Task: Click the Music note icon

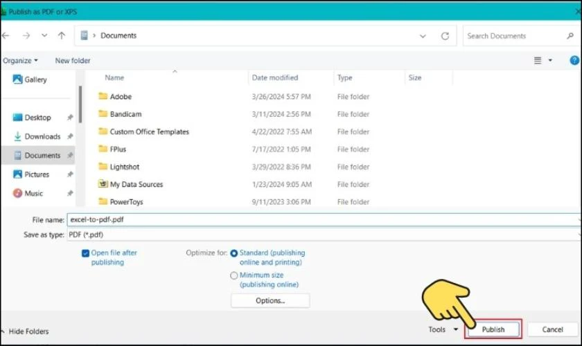Action: click(x=17, y=193)
